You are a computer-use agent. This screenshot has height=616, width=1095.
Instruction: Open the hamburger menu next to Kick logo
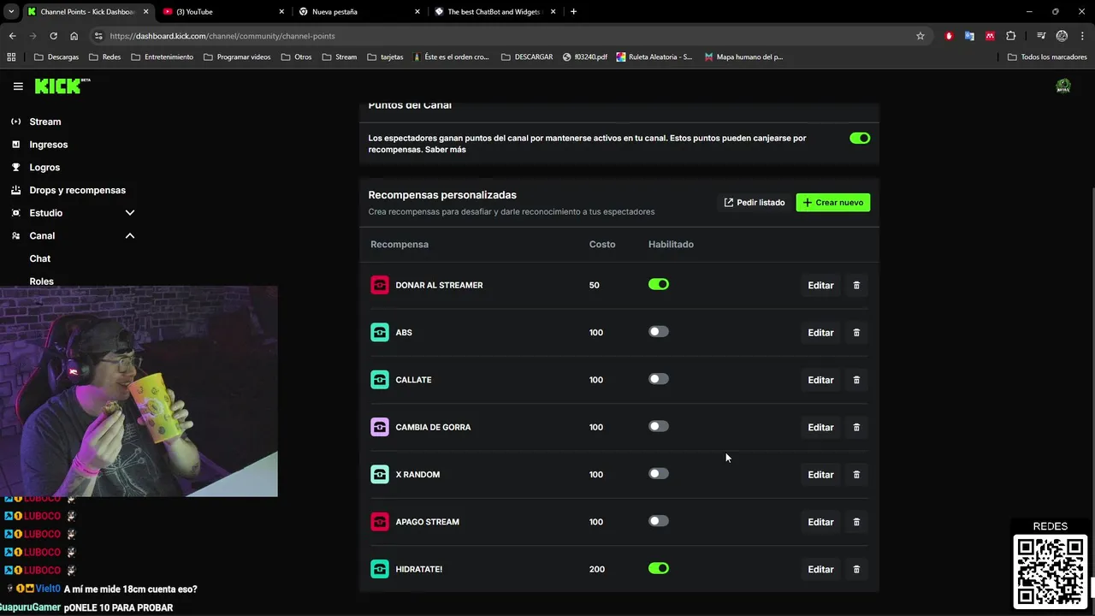click(x=18, y=86)
